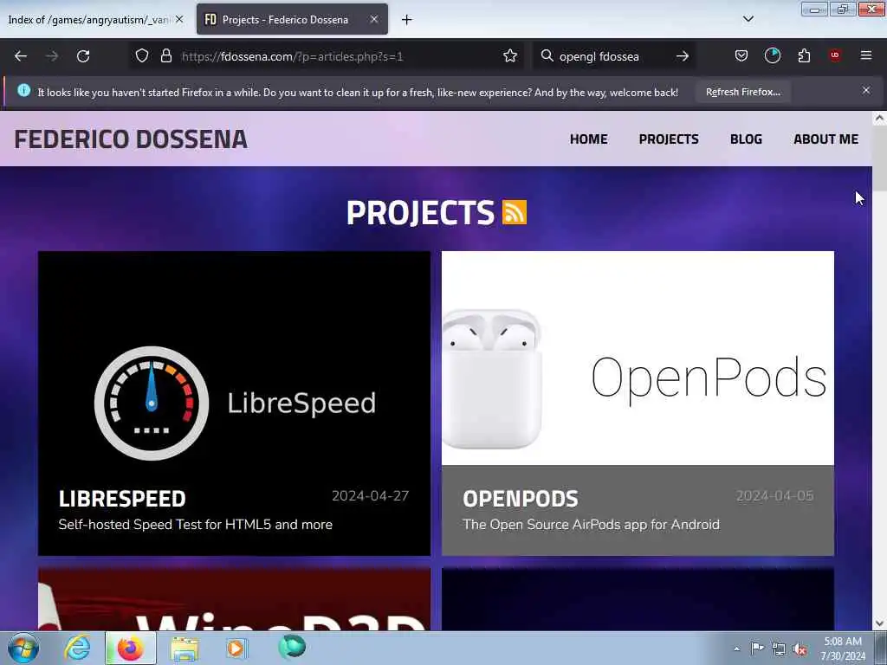The width and height of the screenshot is (887, 665).
Task: Click 'The Open Source AirPods app for Android'
Action: coord(591,524)
